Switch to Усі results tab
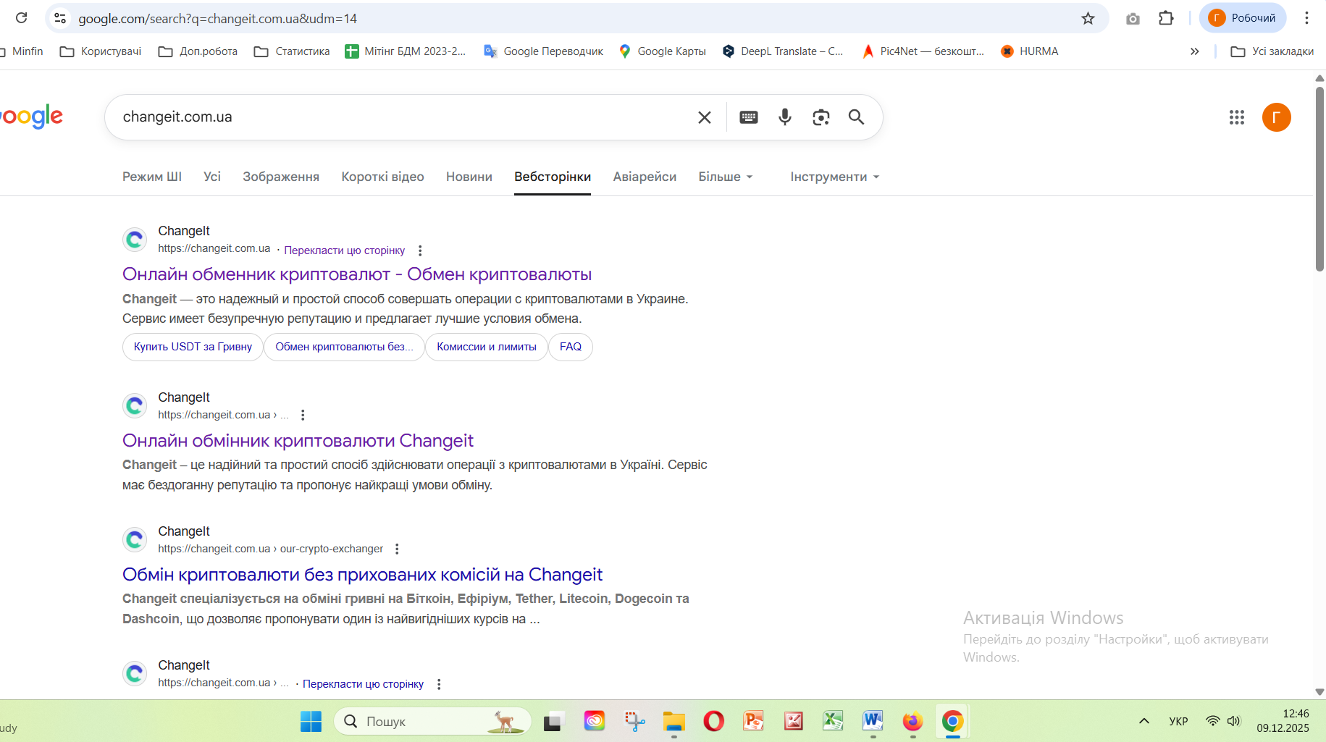The height and width of the screenshot is (742, 1326). pos(212,177)
